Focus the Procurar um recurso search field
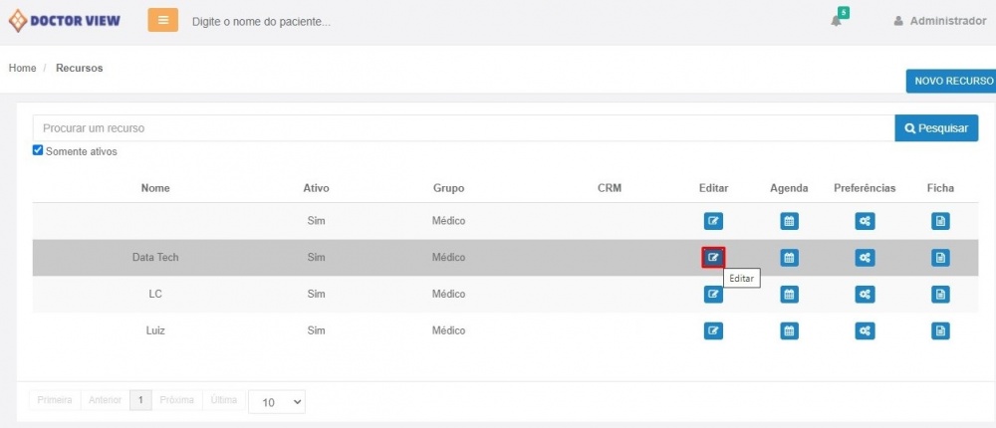 463,128
